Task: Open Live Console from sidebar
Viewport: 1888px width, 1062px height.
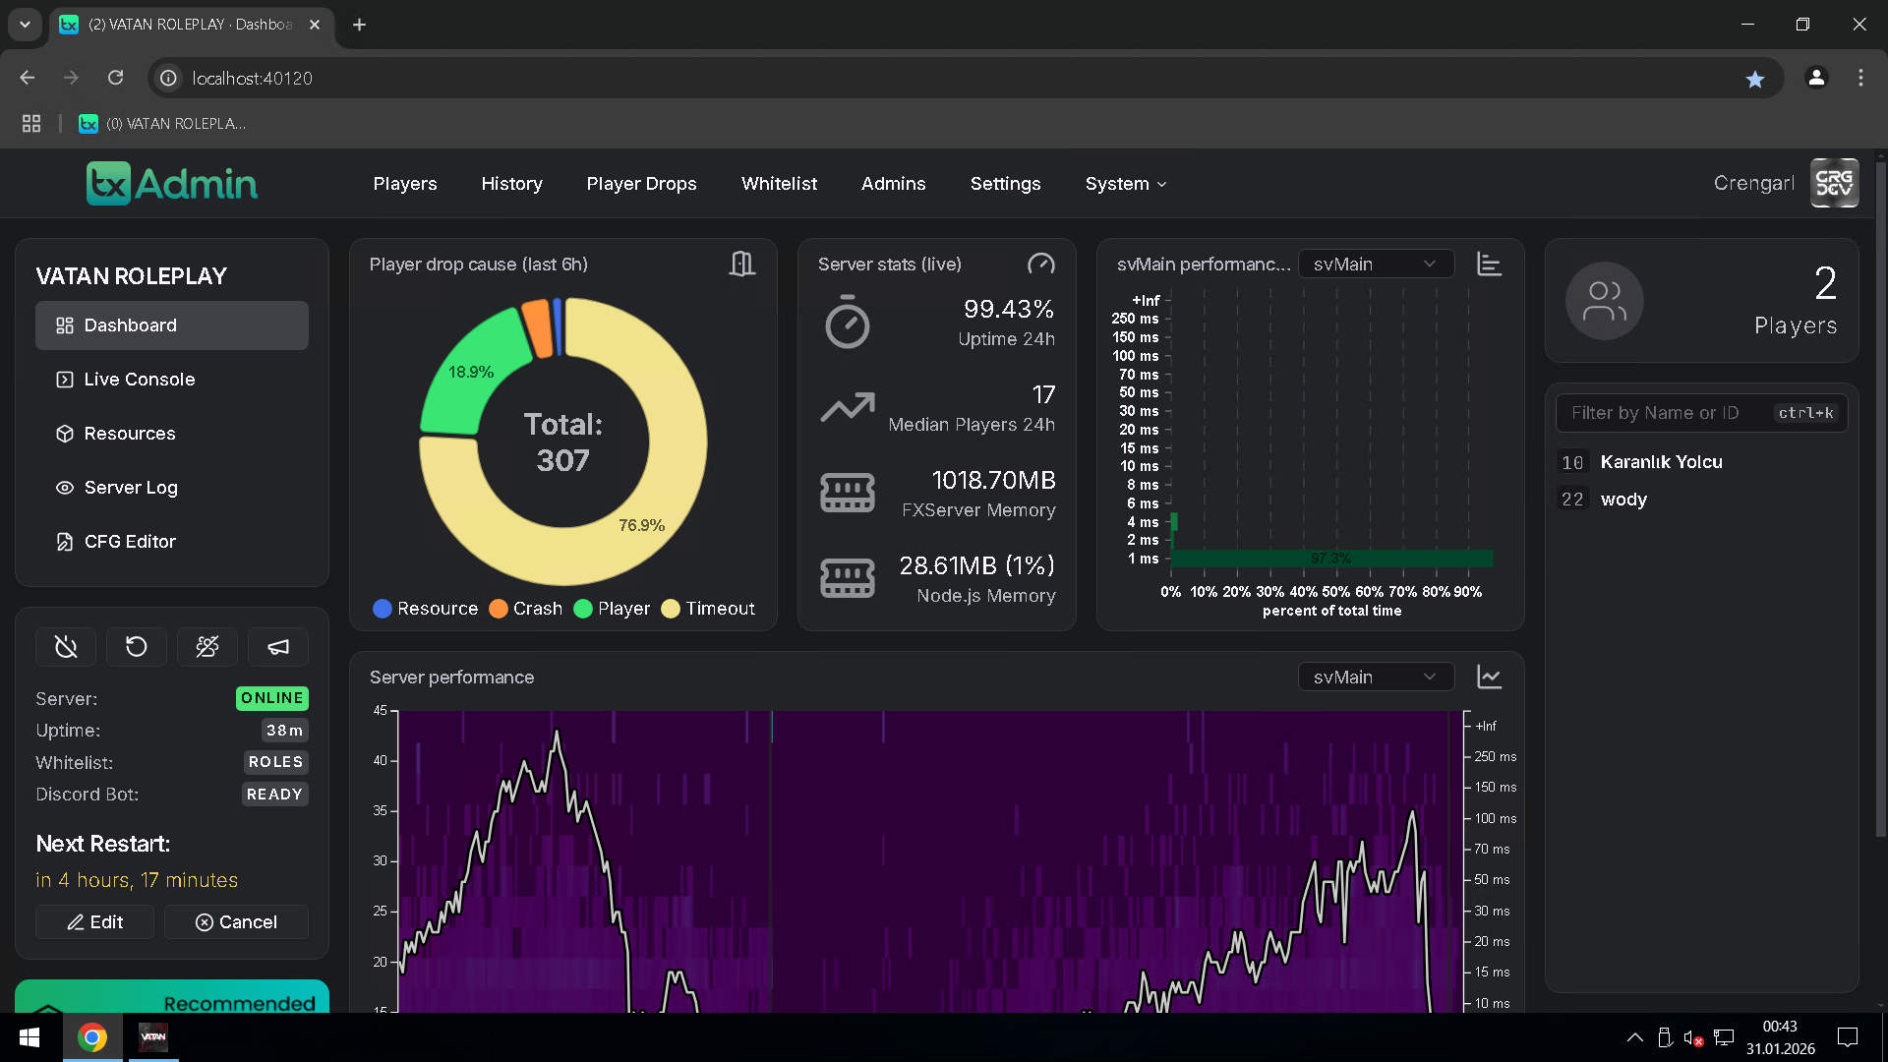Action: [172, 380]
